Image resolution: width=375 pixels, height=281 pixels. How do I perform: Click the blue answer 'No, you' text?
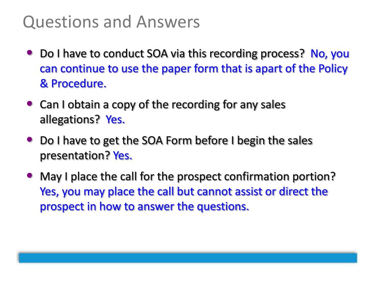[330, 54]
